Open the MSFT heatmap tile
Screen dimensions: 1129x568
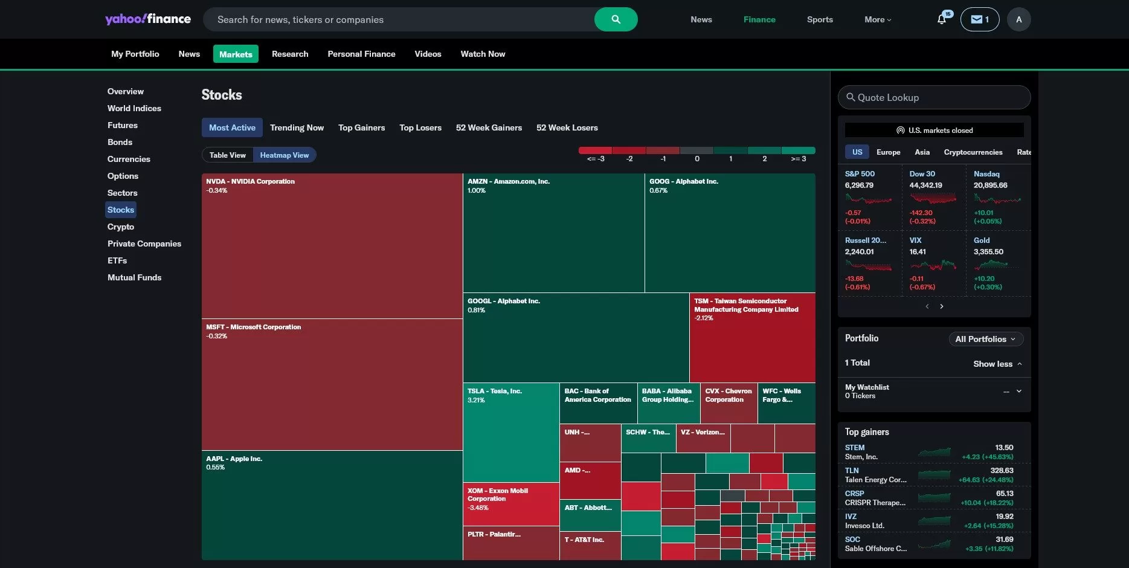(332, 384)
